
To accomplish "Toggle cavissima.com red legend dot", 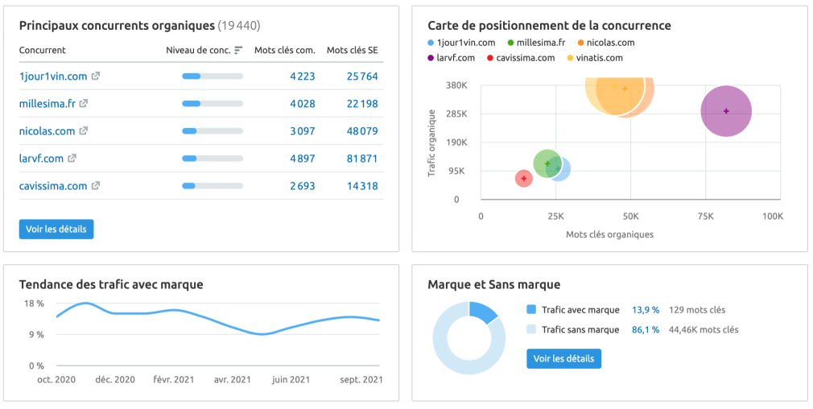I will click(x=490, y=58).
